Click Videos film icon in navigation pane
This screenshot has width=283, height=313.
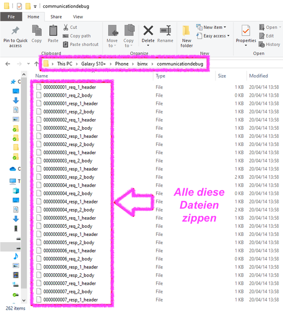pos(16,275)
